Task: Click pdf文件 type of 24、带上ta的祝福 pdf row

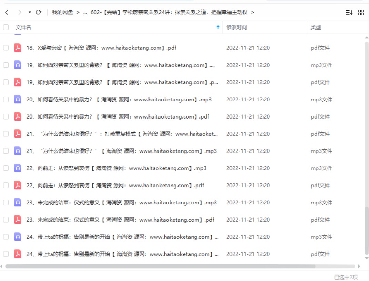Action: 320,254
